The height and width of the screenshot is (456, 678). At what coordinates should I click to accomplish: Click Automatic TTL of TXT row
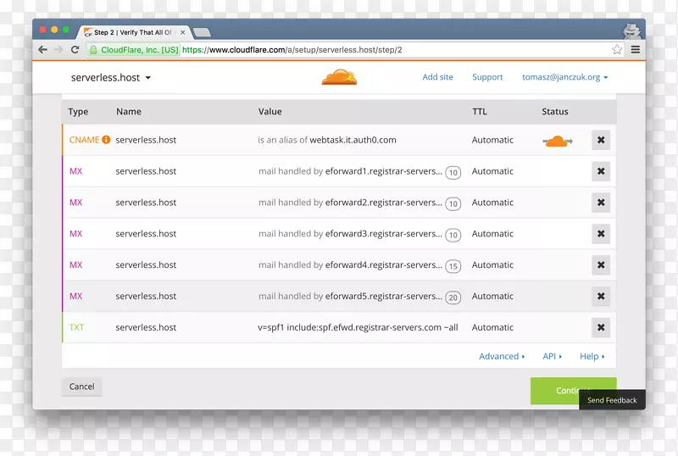(x=492, y=327)
